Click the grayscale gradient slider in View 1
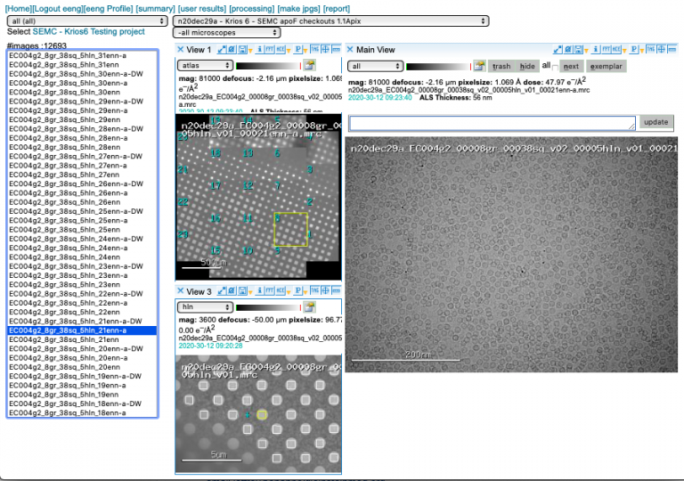The height and width of the screenshot is (481, 684). [x=267, y=66]
